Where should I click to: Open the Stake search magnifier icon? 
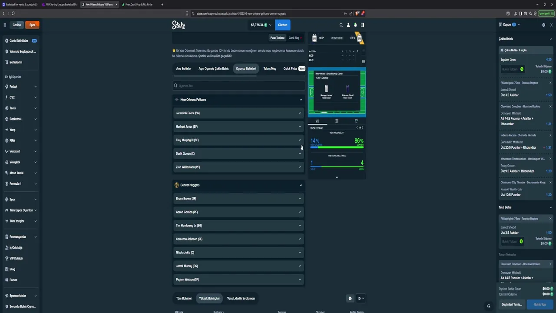click(x=341, y=25)
